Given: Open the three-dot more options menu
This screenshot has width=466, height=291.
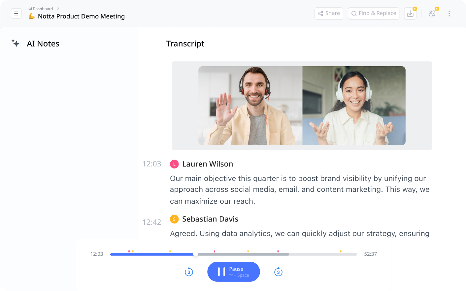Looking at the screenshot, I should point(449,13).
